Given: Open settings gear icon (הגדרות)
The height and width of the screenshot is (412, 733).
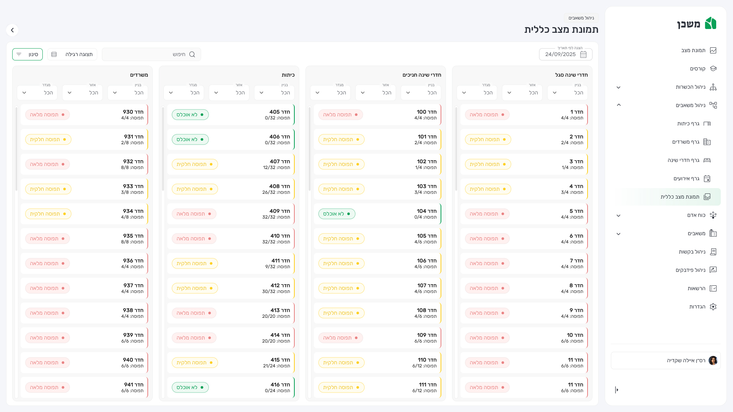Looking at the screenshot, I should tap(713, 307).
